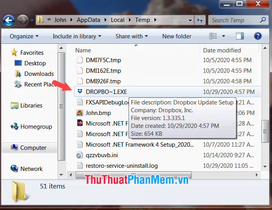Screen dimensions: 272x210
Task: Click file list scroll down arrow
Action: (x=265, y=167)
